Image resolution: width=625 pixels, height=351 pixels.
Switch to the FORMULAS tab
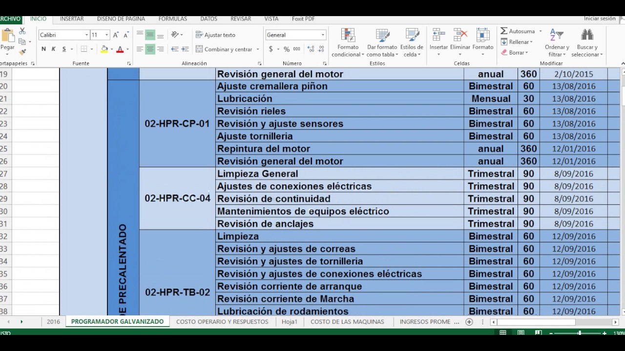pos(172,19)
